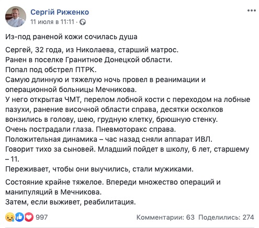Click the line starting Положительная динамика
This screenshot has height=228, width=259.
tap(109, 140)
